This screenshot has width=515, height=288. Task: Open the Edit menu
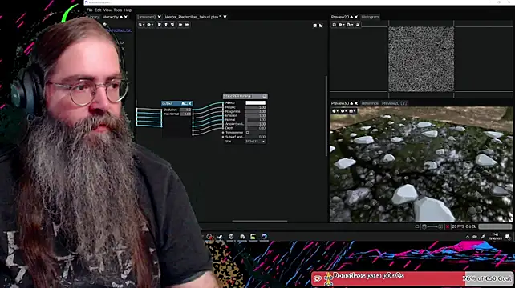[x=98, y=10]
